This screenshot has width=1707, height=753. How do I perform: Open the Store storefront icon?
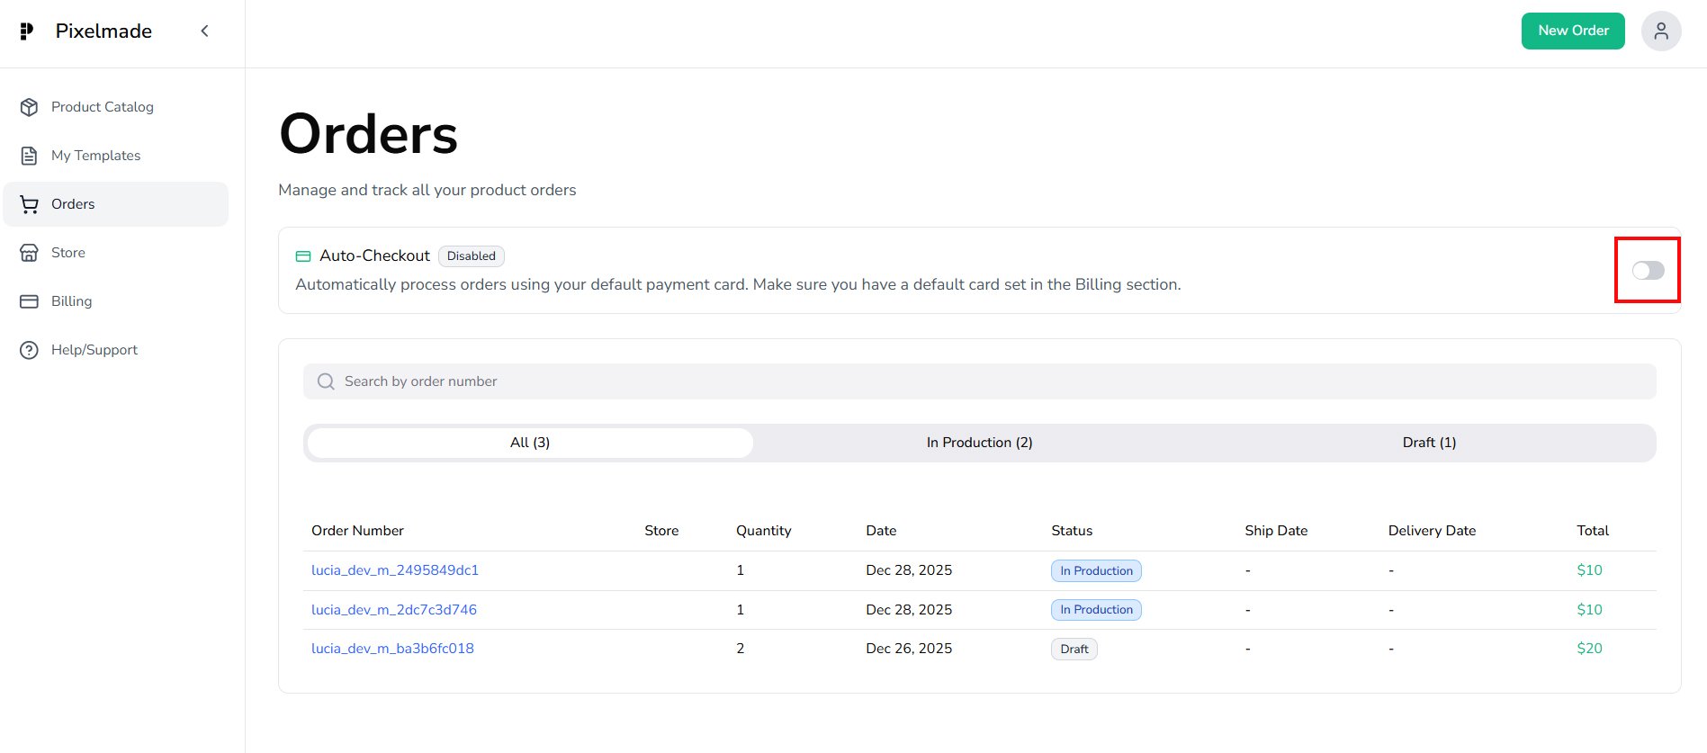[29, 253]
